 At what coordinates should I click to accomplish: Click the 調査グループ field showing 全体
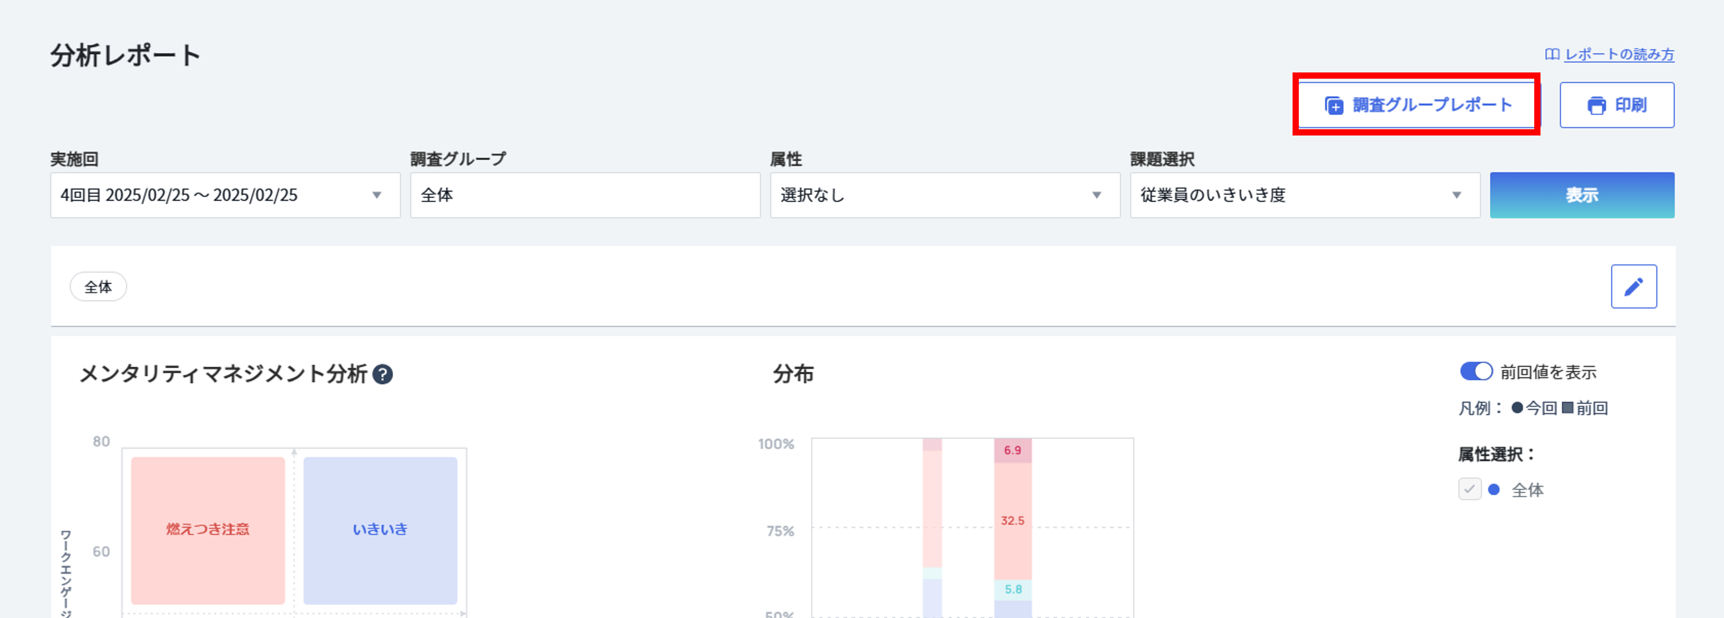[585, 195]
